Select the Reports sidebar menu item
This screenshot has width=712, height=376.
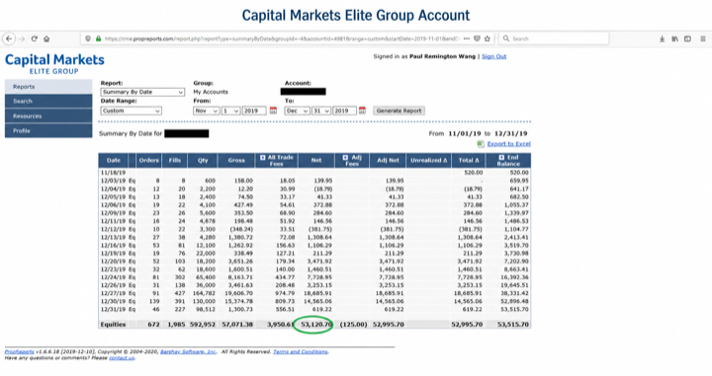point(48,87)
